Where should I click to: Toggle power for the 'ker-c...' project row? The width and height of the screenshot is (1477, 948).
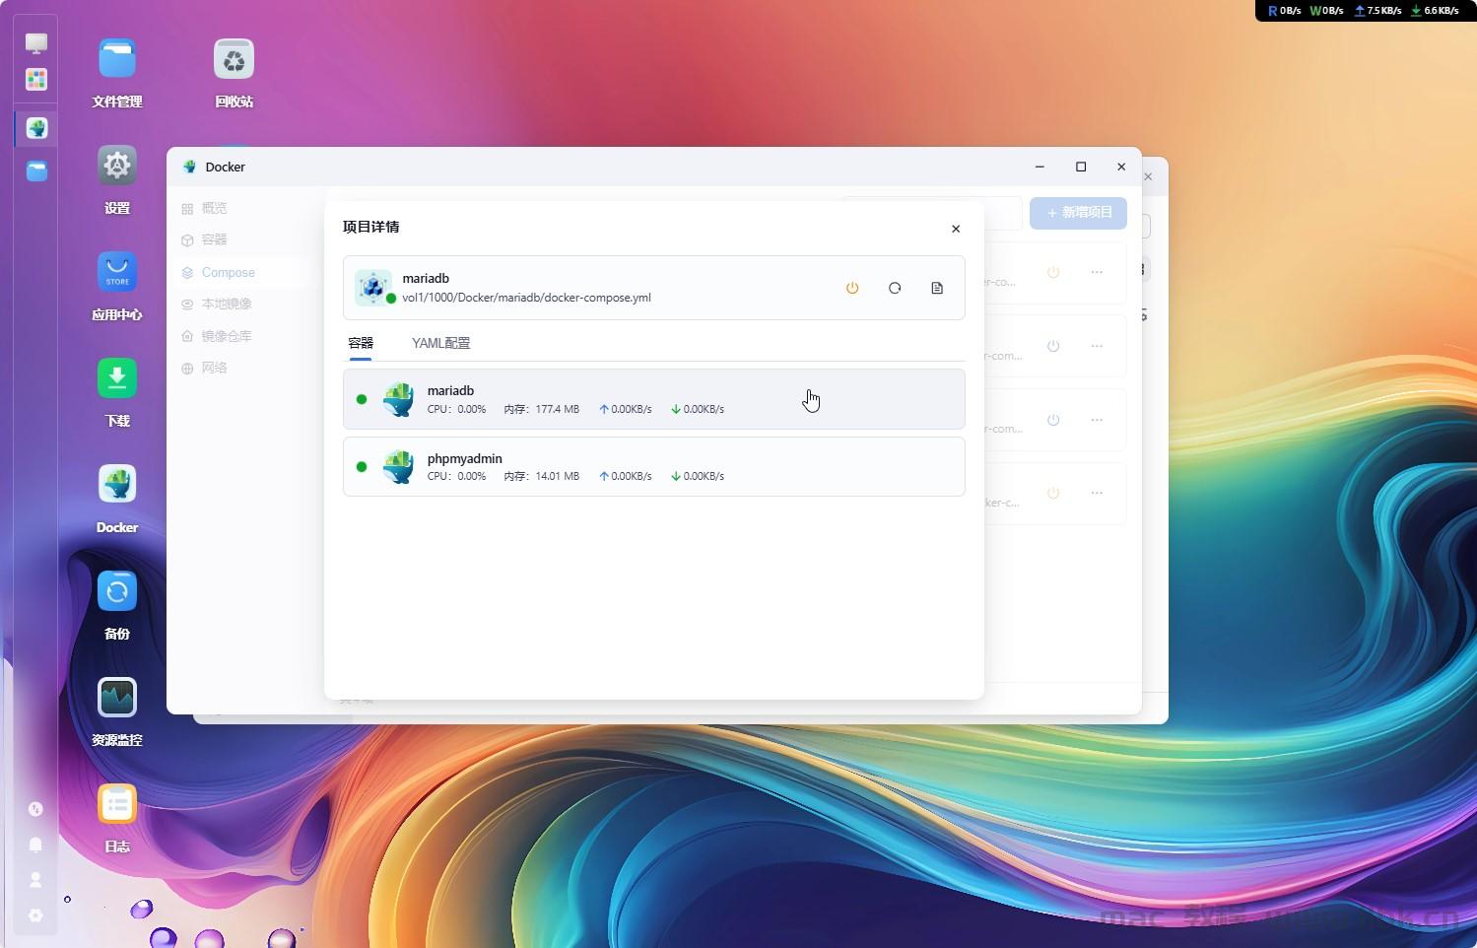(1053, 493)
